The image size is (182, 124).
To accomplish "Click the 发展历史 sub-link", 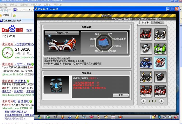I will [x=18, y=91].
